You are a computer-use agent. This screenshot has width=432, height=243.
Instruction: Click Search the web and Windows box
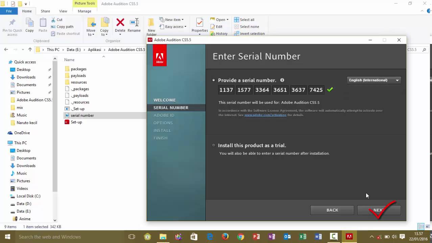click(69, 237)
